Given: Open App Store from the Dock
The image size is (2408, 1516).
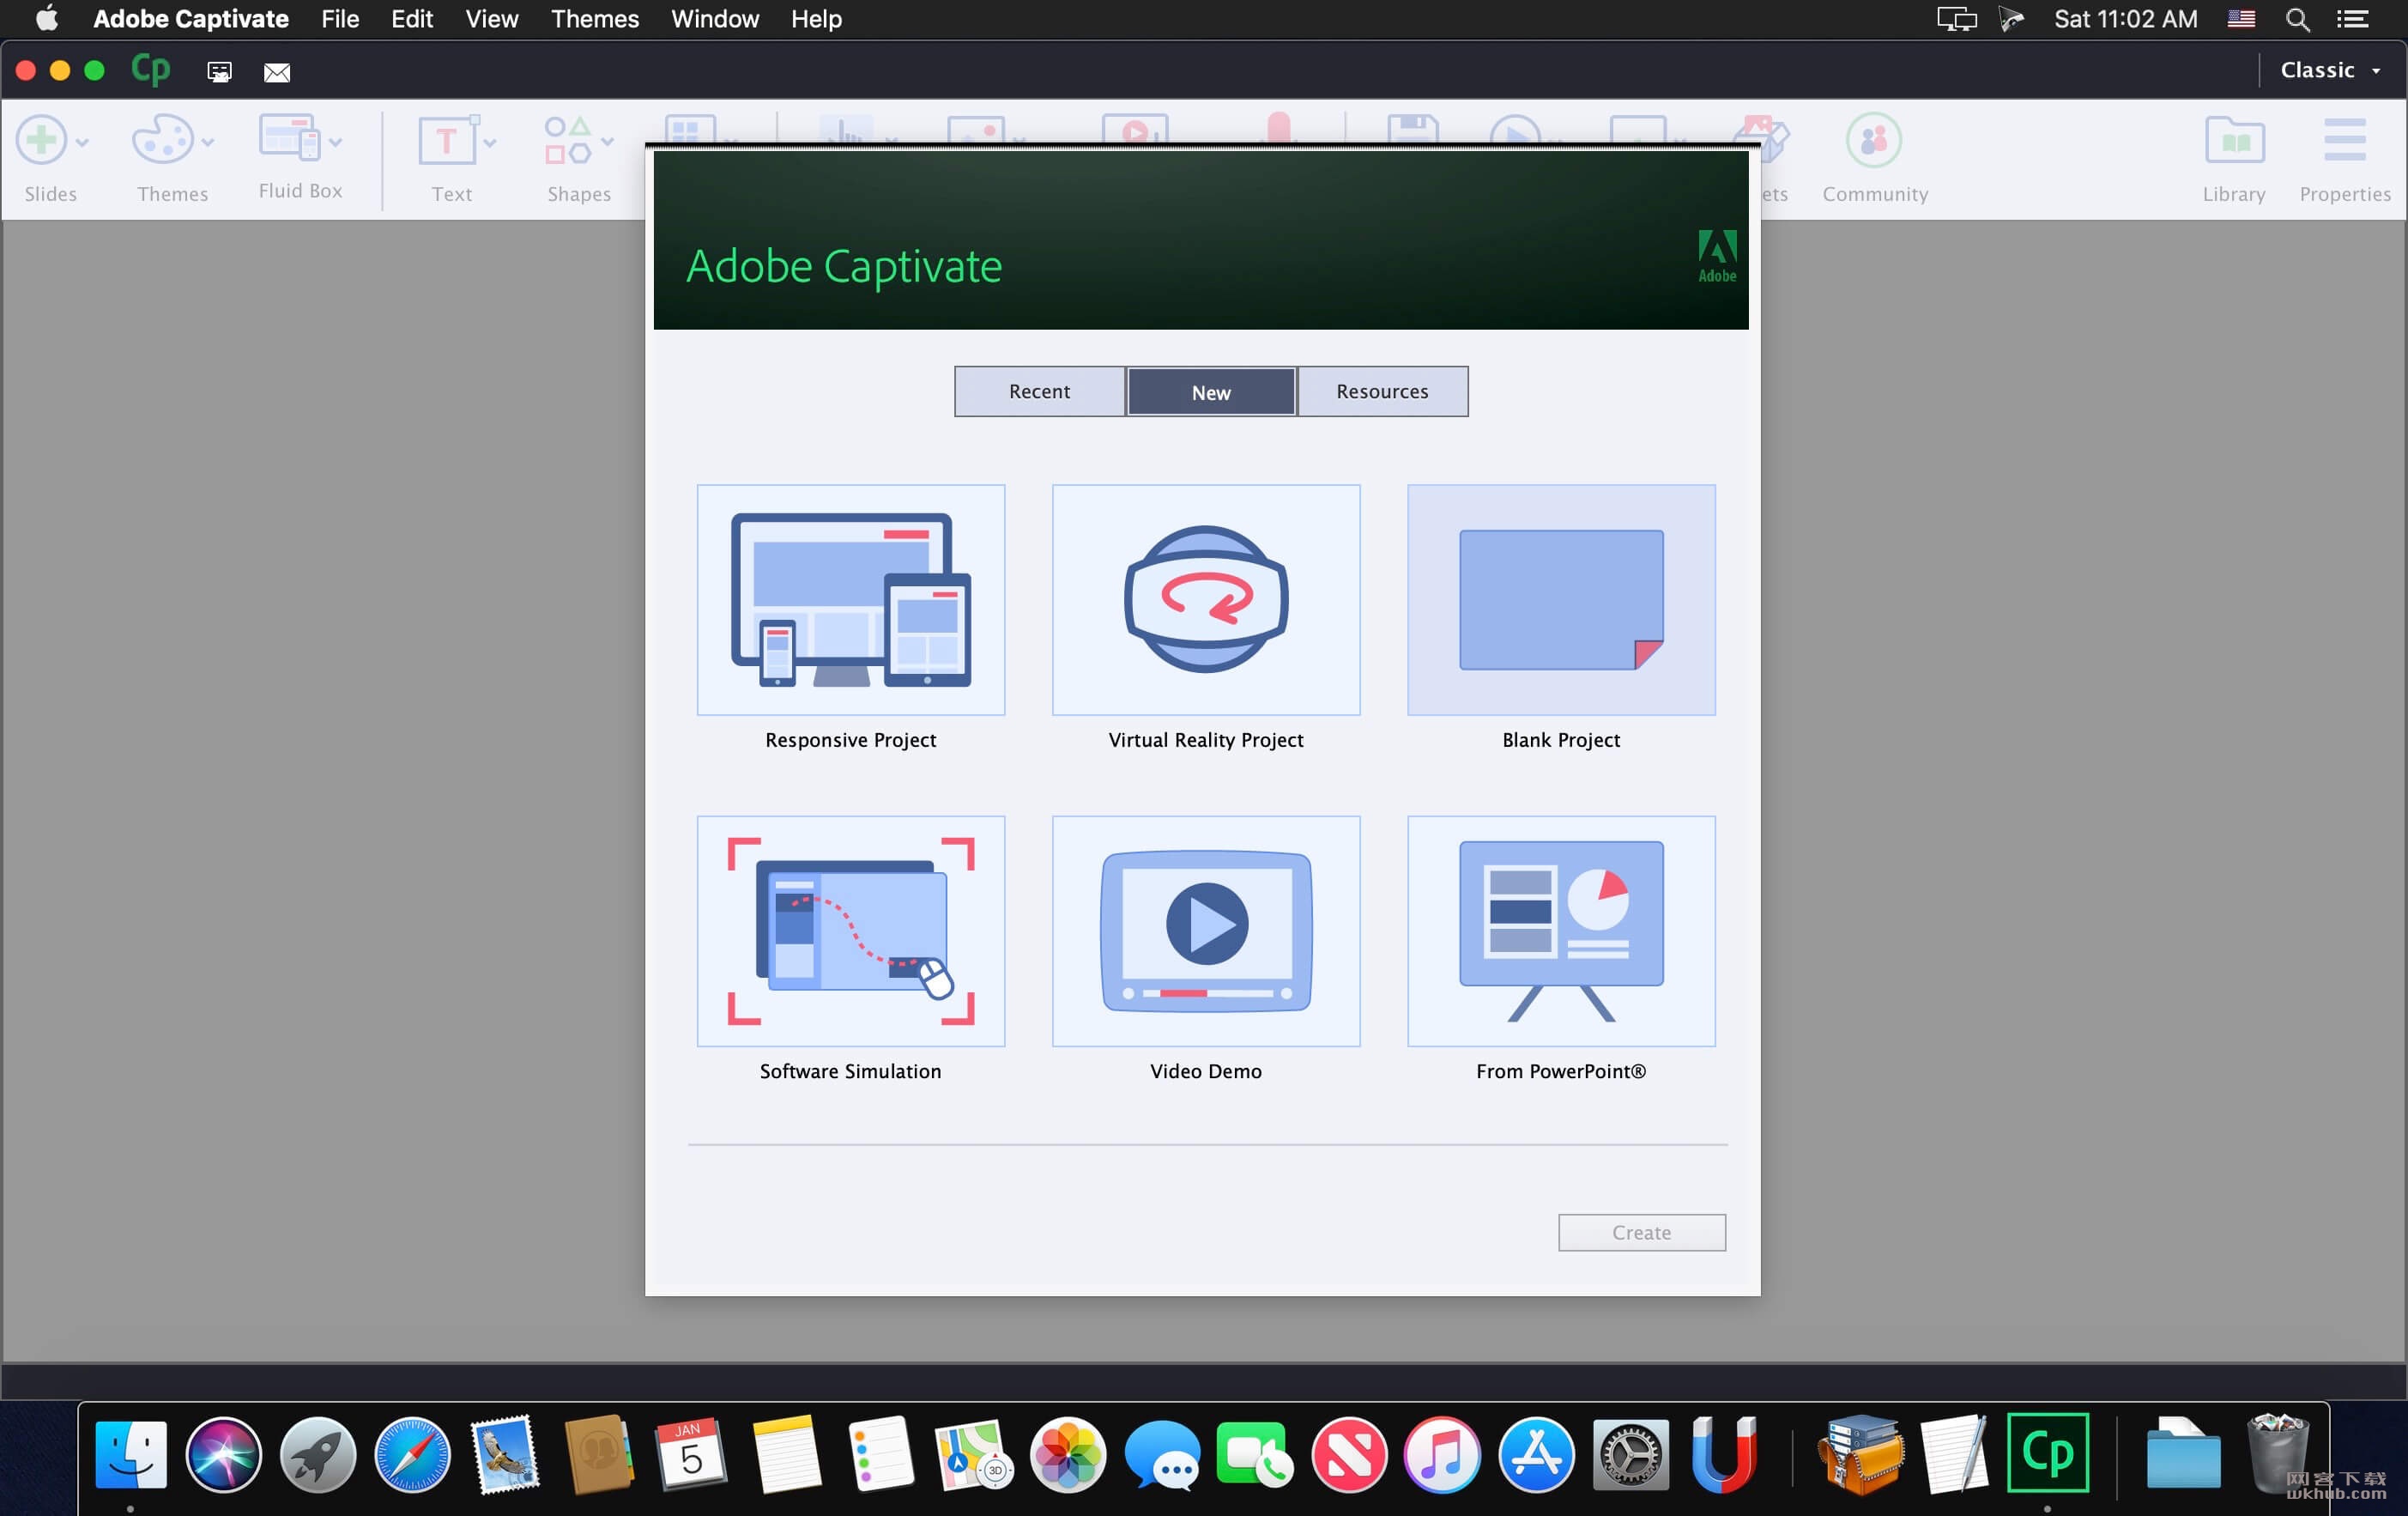Looking at the screenshot, I should (x=1536, y=1455).
